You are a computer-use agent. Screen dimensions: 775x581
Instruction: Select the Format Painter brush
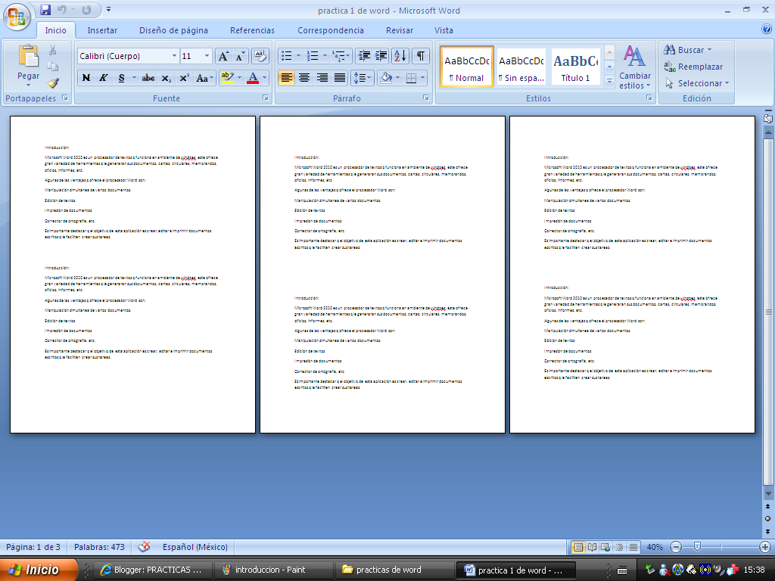(x=53, y=82)
